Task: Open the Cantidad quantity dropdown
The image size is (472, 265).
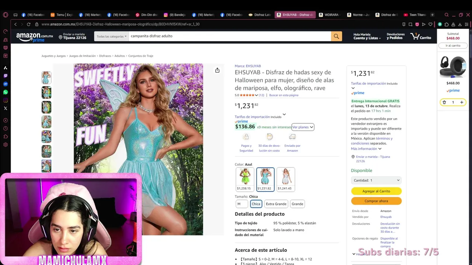Action: (x=376, y=180)
